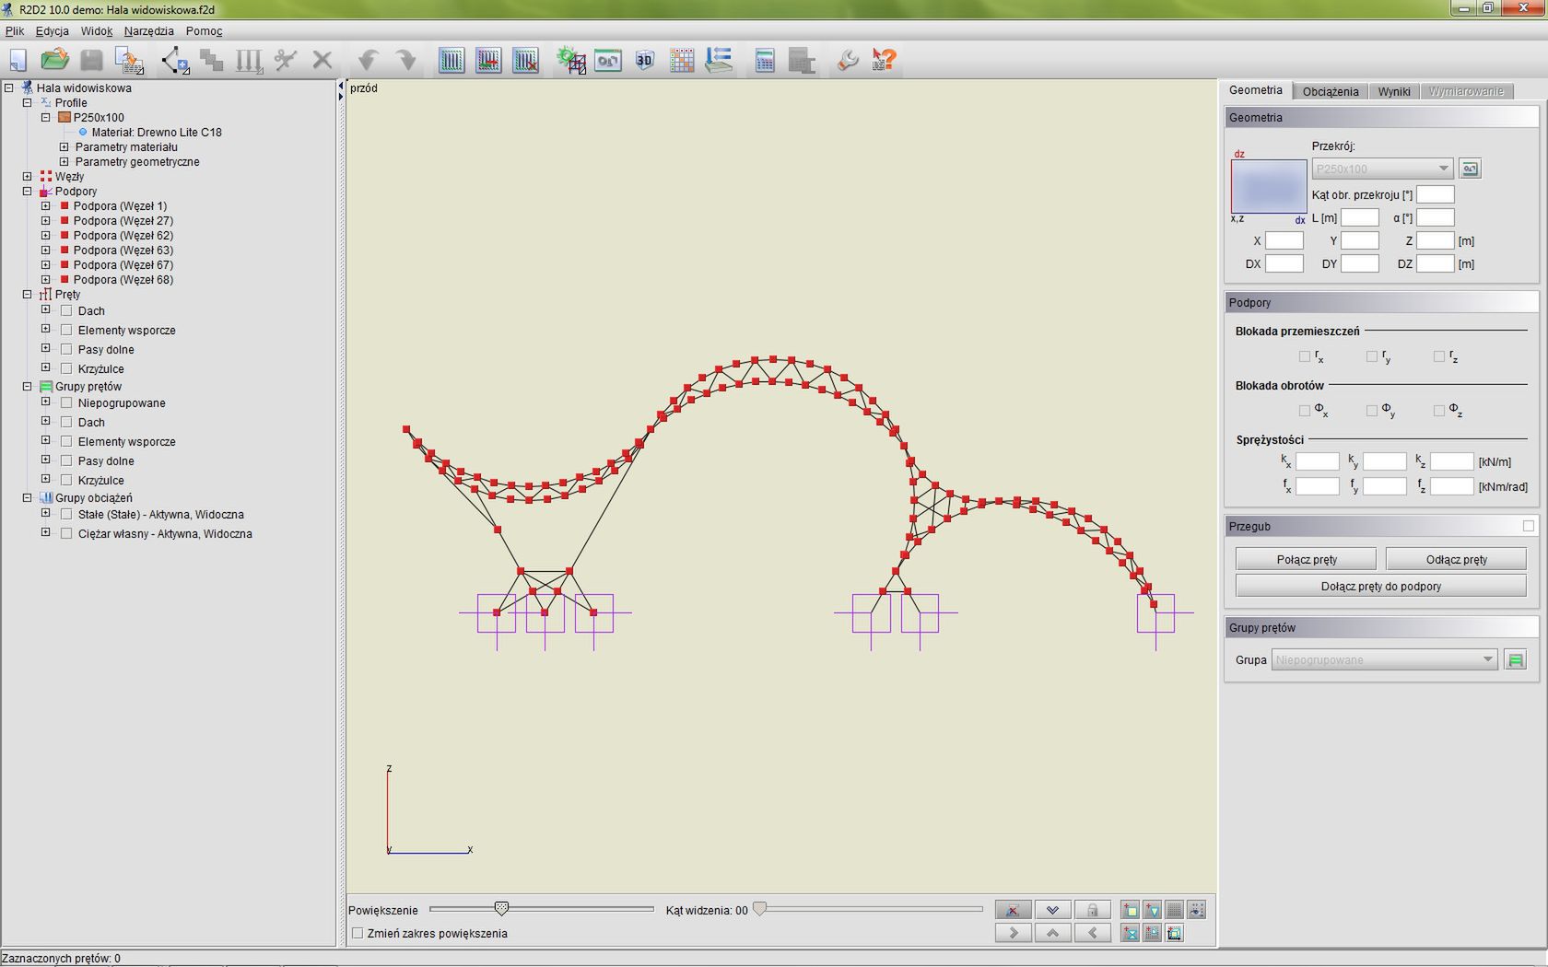Viewport: 1548px width, 967px height.
Task: Click the colored grid table icon
Action: [682, 61]
